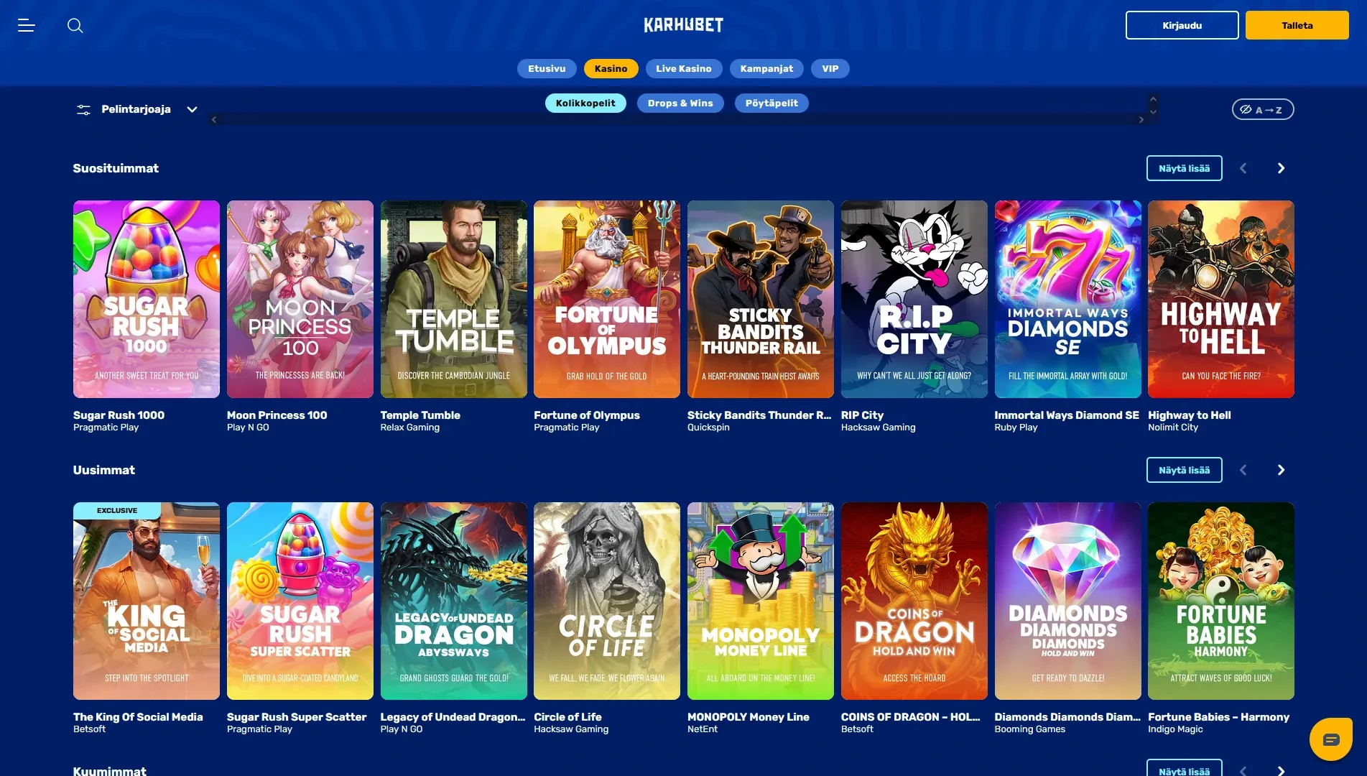
Task: Click the Karhubet logo
Action: click(683, 25)
